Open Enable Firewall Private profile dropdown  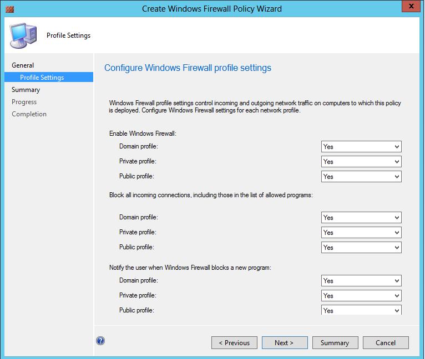coord(361,162)
